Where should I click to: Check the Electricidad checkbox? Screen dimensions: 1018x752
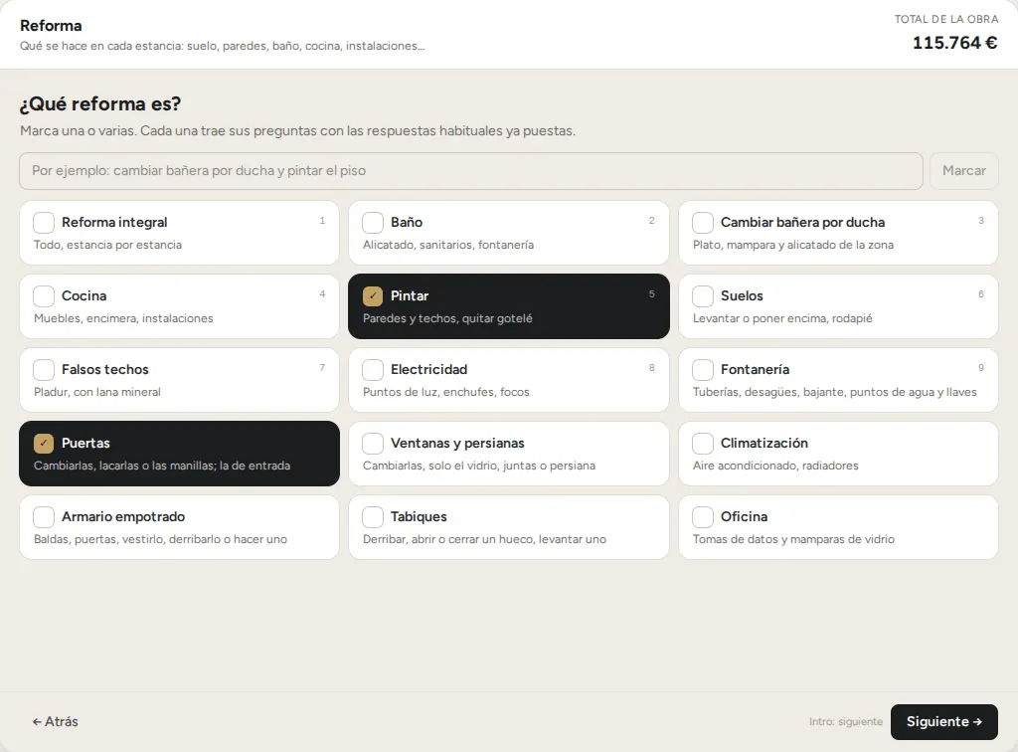click(x=373, y=369)
